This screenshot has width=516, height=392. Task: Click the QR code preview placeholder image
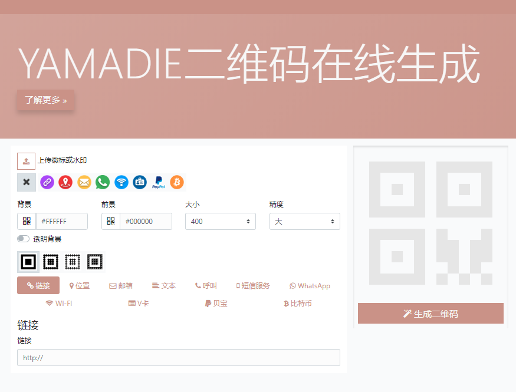point(430,223)
